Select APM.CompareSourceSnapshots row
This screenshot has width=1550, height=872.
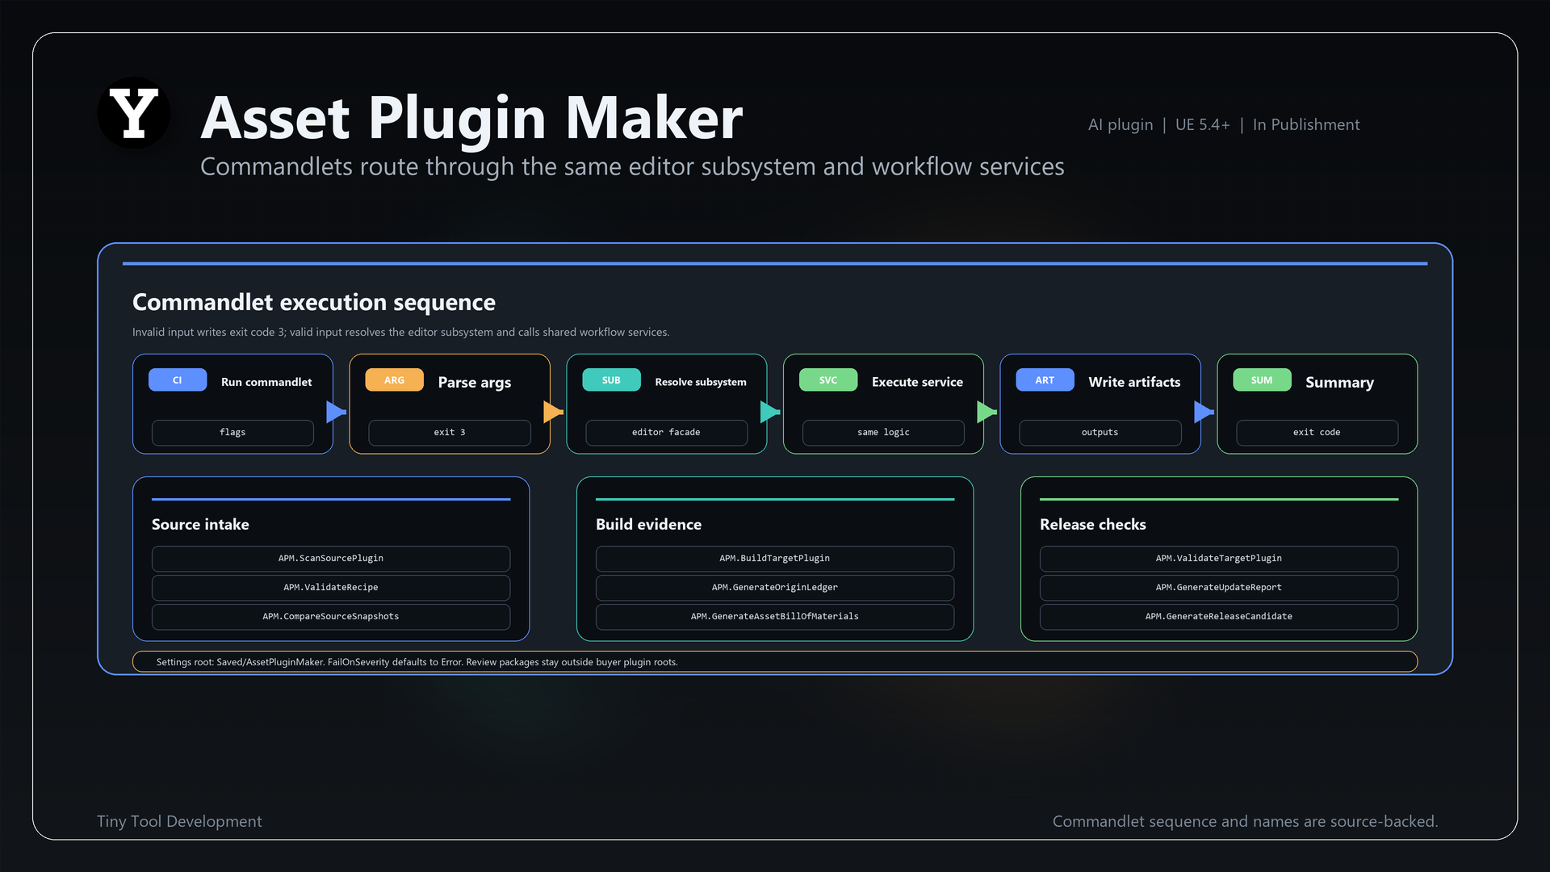click(331, 617)
